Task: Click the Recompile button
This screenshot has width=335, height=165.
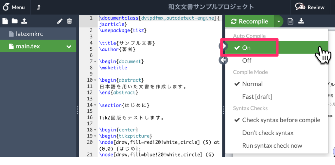Action: 250,21
